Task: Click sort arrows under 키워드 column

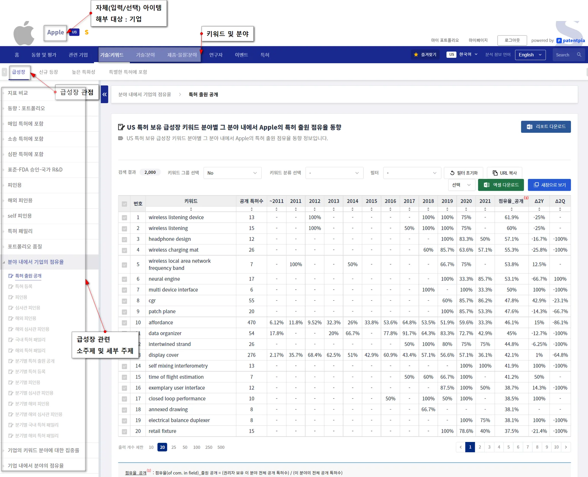Action: (191, 209)
